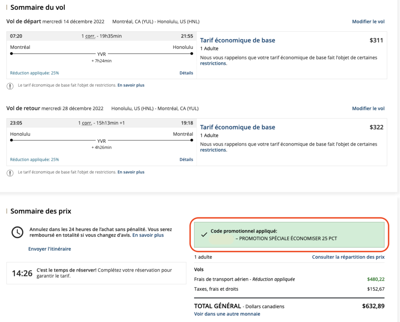Select Voir dans une autre monnaie

[x=227, y=314]
